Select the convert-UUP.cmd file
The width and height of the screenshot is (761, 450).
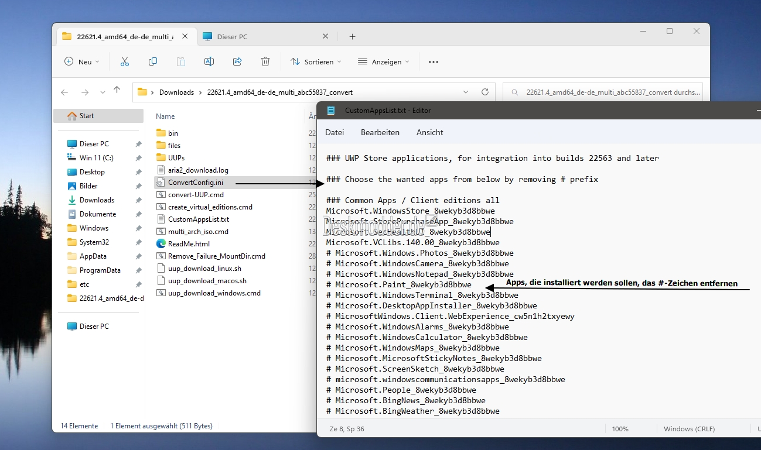196,194
